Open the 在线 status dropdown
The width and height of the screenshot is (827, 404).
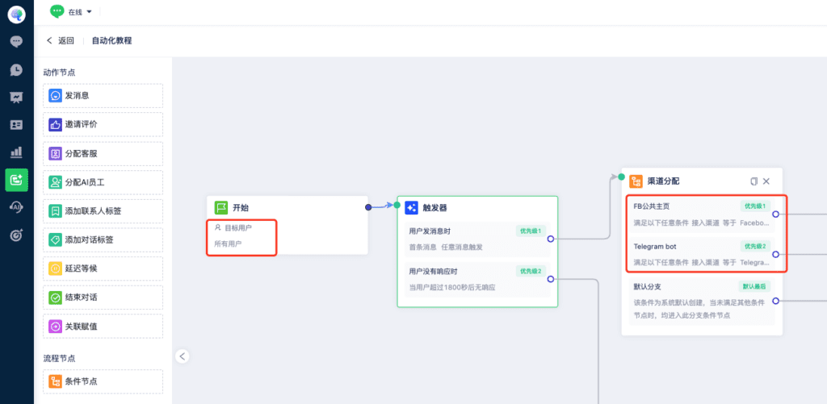pyautogui.click(x=71, y=11)
